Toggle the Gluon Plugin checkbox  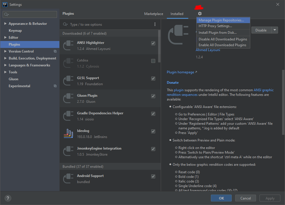coord(153,96)
